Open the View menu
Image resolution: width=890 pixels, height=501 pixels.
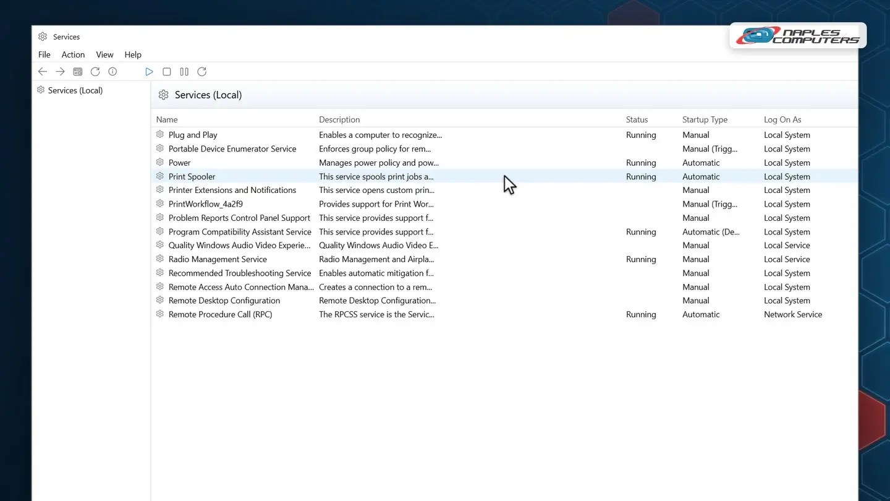tap(104, 54)
